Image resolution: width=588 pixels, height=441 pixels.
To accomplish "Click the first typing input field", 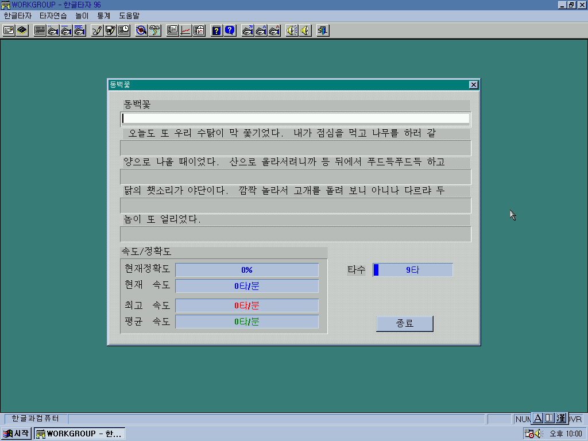I will (296, 118).
